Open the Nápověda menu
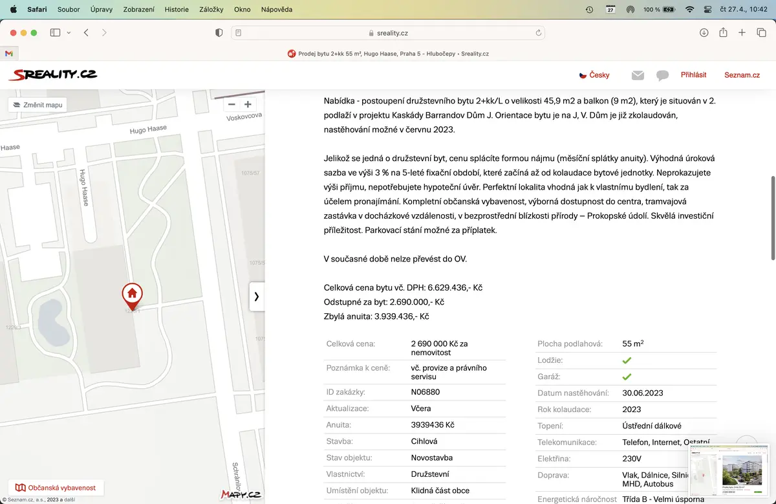This screenshot has height=504, width=776. [277, 10]
